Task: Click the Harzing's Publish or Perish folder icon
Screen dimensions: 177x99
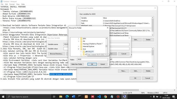Action: click(x=81, y=44)
